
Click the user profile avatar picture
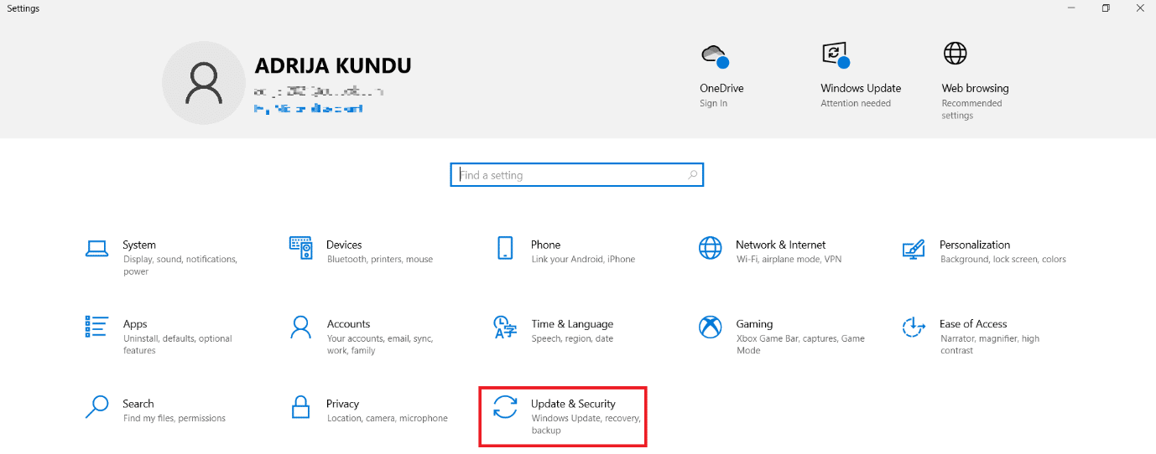pyautogui.click(x=203, y=83)
